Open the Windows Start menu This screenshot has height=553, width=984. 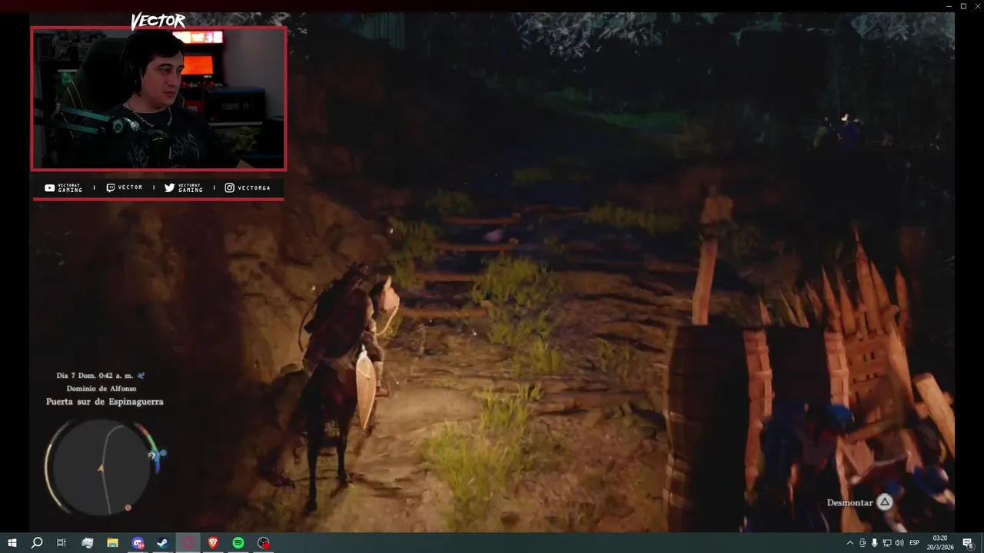pyautogui.click(x=12, y=543)
